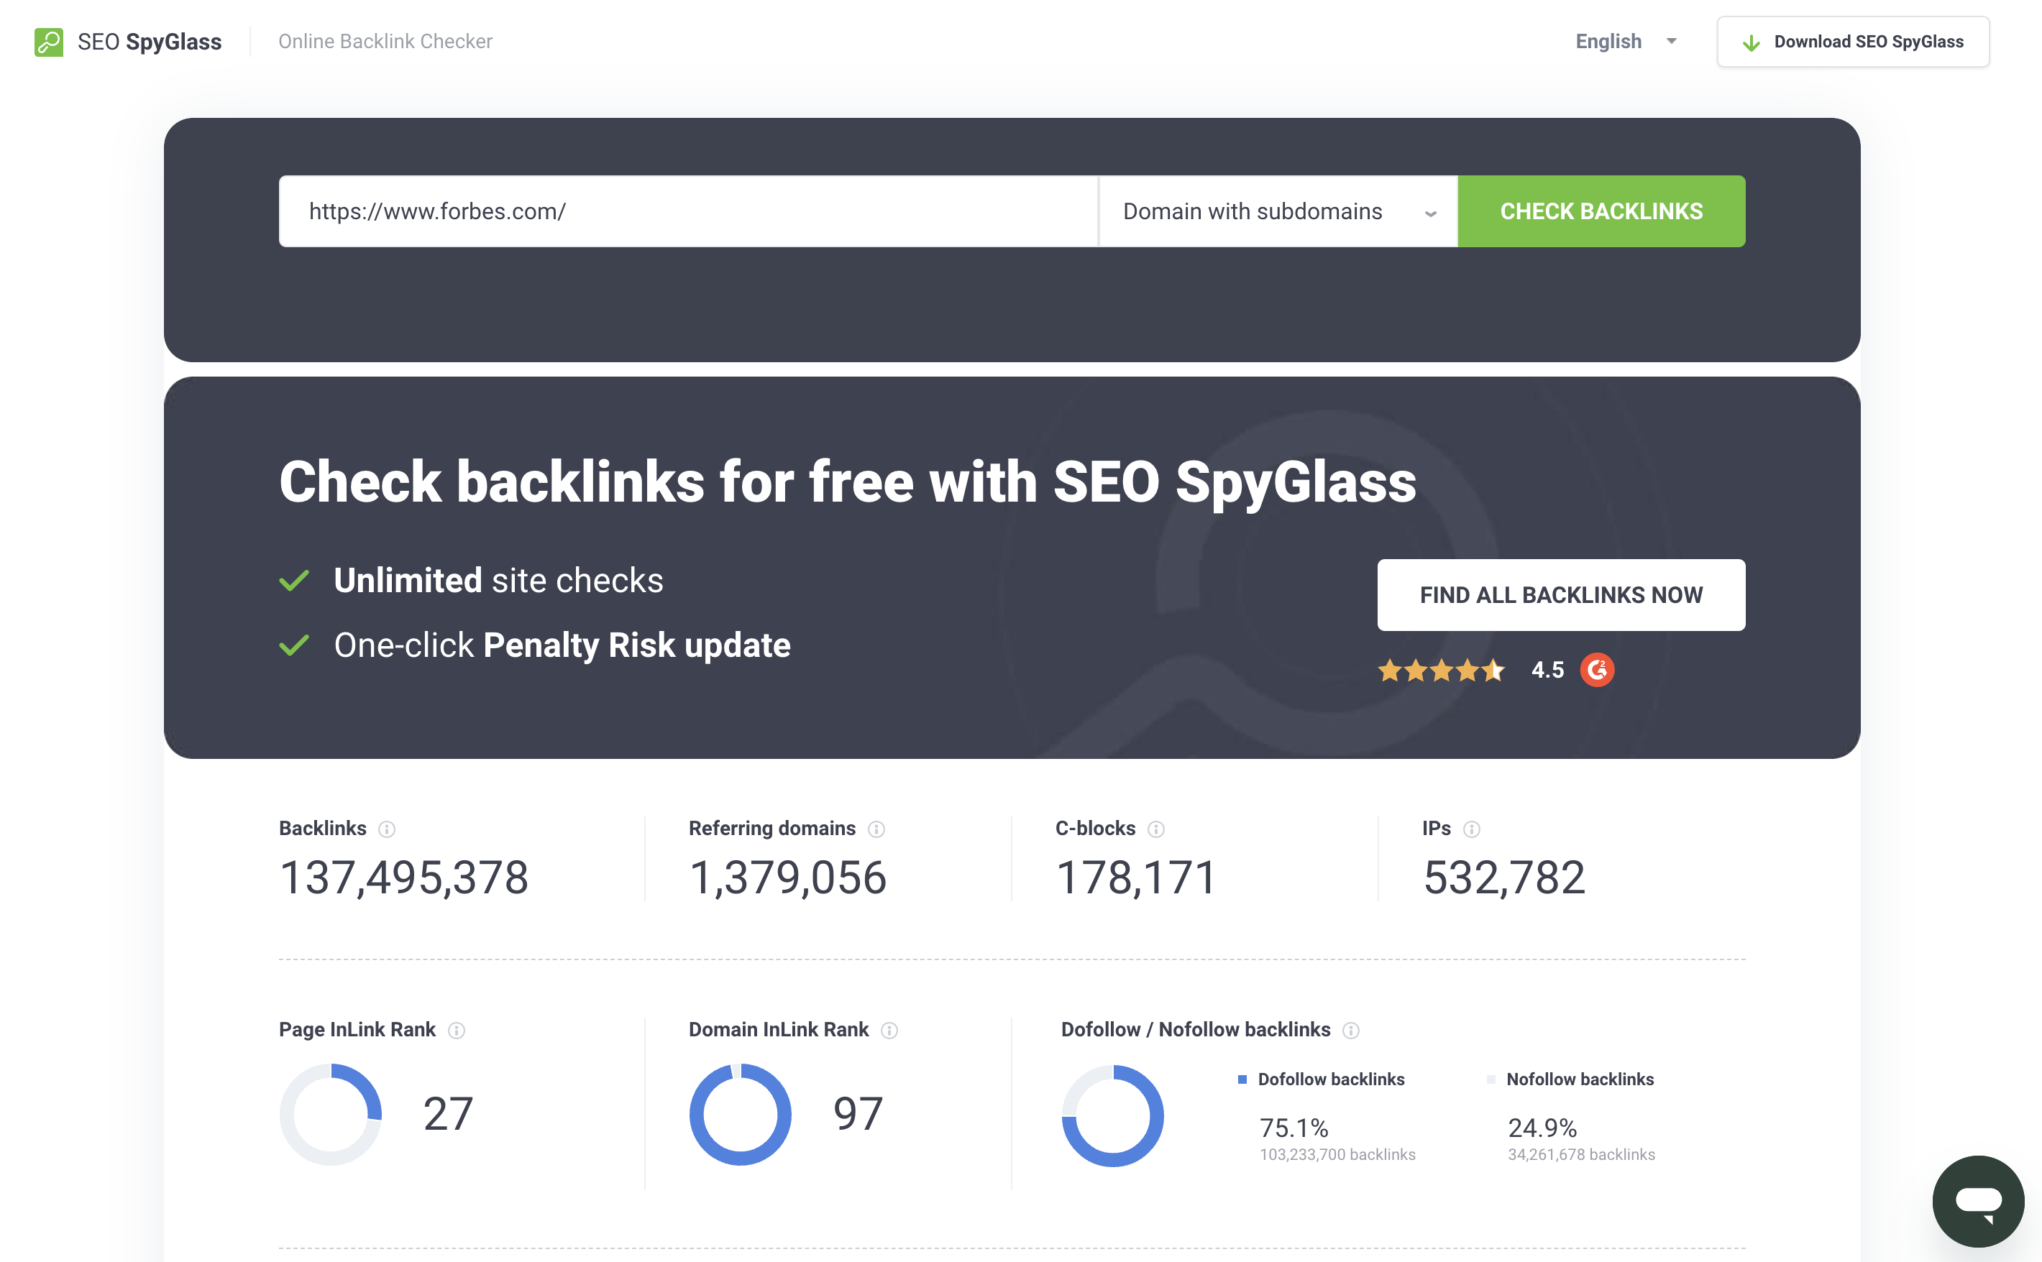This screenshot has width=2042, height=1262.
Task: Click FIND ALL BACKLINKS NOW button
Action: pos(1561,595)
